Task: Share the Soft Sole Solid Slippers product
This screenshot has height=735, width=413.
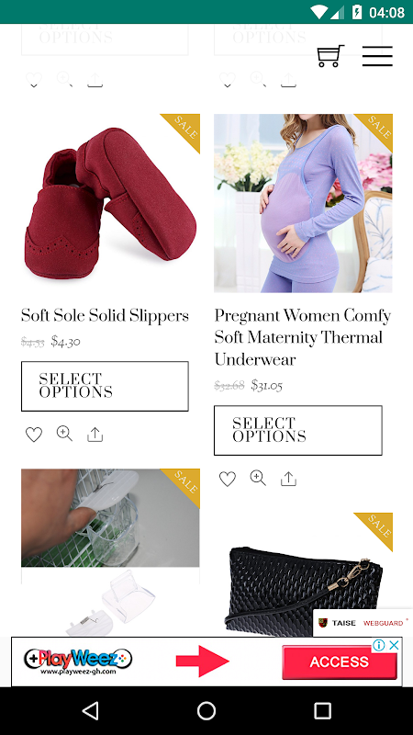Action: coord(95,435)
